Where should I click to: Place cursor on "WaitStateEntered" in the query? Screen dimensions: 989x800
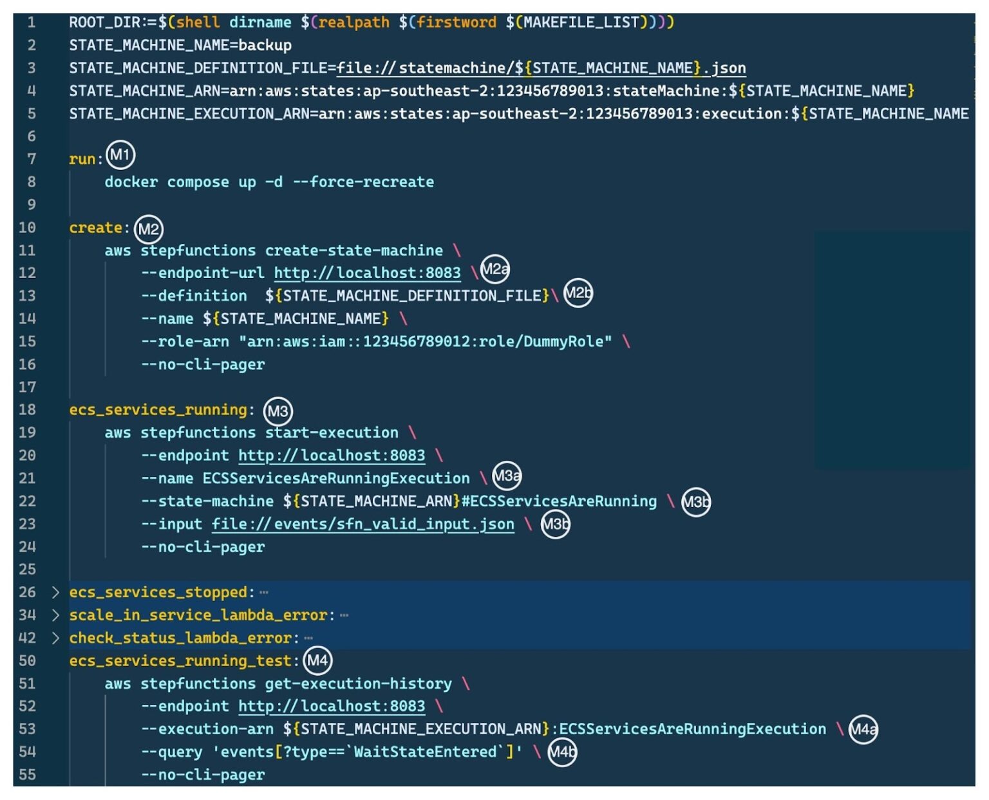tap(425, 752)
